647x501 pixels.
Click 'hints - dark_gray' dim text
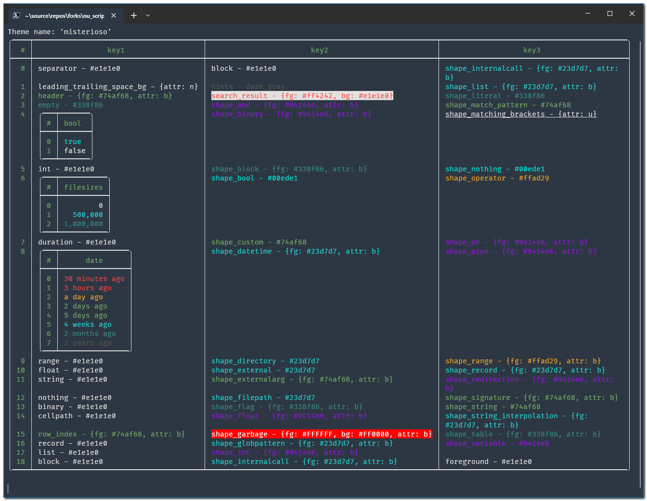pyautogui.click(x=248, y=87)
